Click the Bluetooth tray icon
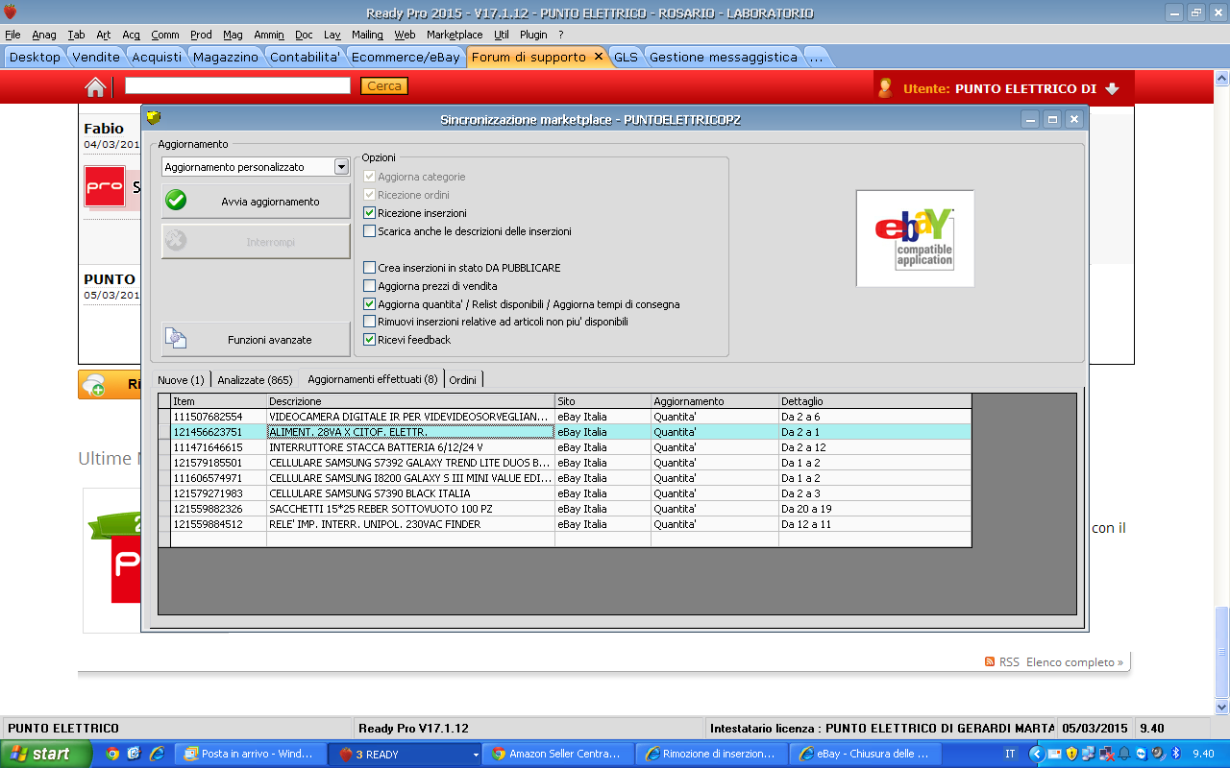The width and height of the screenshot is (1230, 768). pos(1175,754)
